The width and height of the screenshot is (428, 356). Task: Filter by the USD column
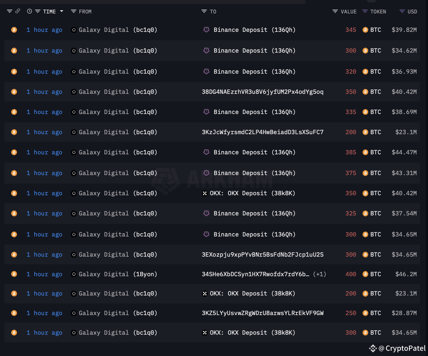(402, 11)
